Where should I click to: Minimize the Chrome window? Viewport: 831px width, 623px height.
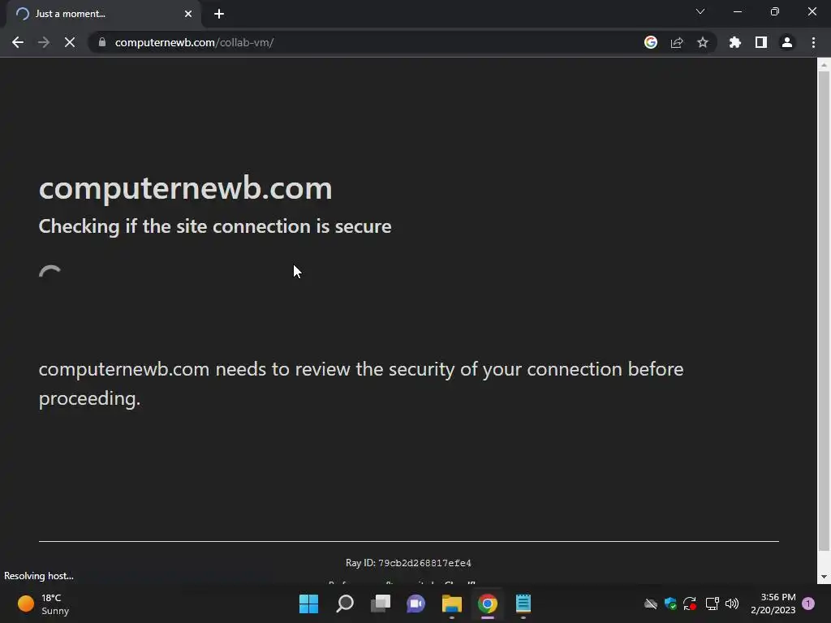(738, 11)
